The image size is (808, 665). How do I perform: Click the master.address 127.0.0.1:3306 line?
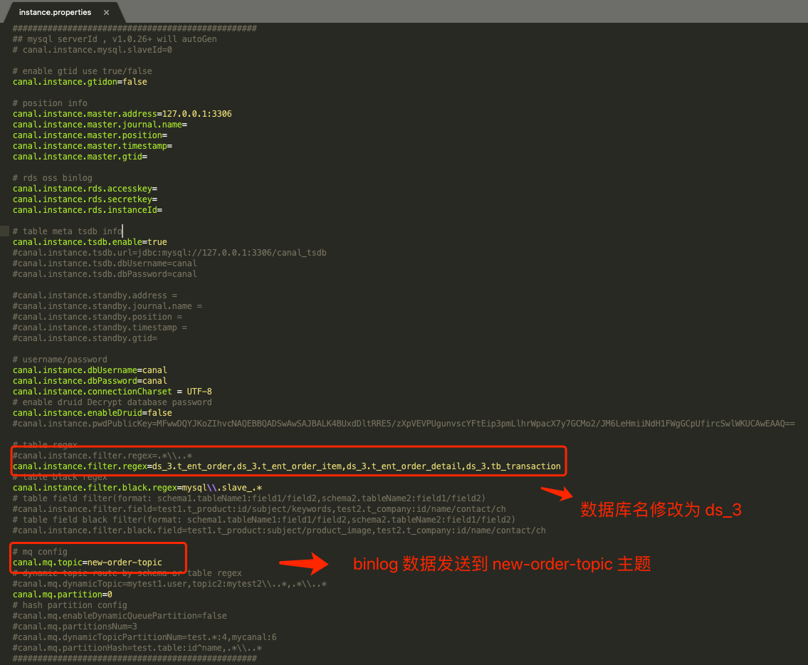tap(122, 114)
